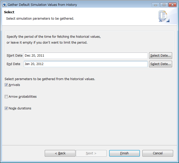Click the Arrivals label text
The image size is (179, 163).
[x=14, y=85]
